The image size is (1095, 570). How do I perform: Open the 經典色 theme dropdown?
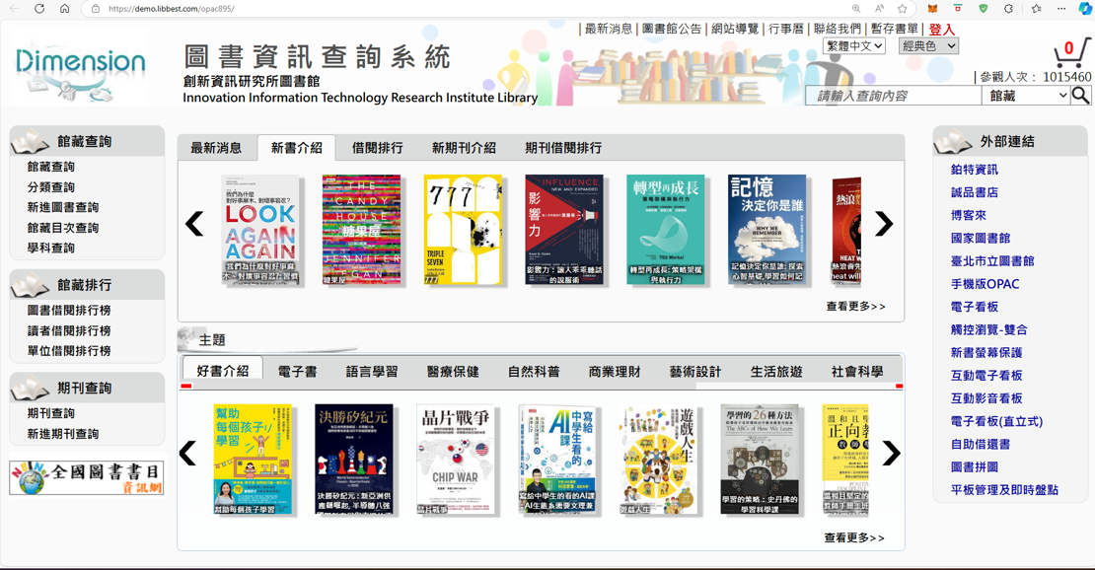coord(927,46)
